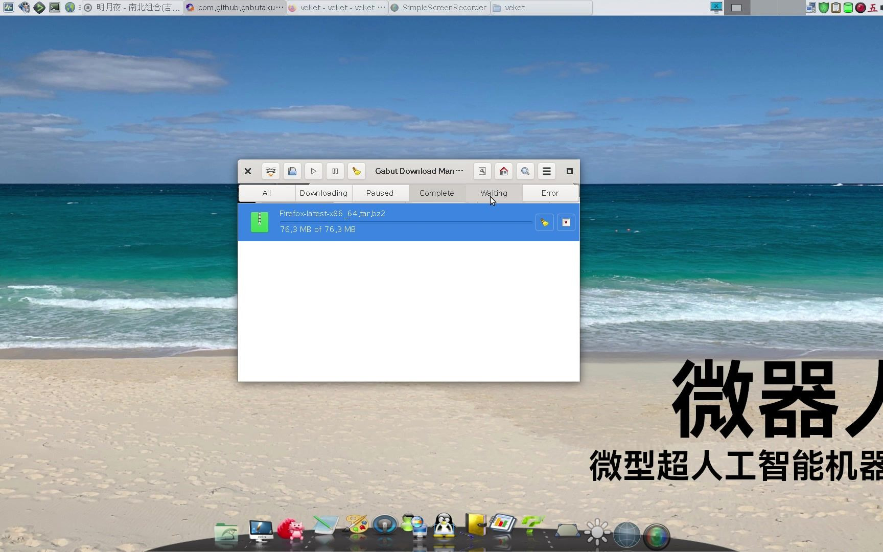This screenshot has width=883, height=552.
Task: Click the green shield icon in the system tray
Action: coord(823,8)
